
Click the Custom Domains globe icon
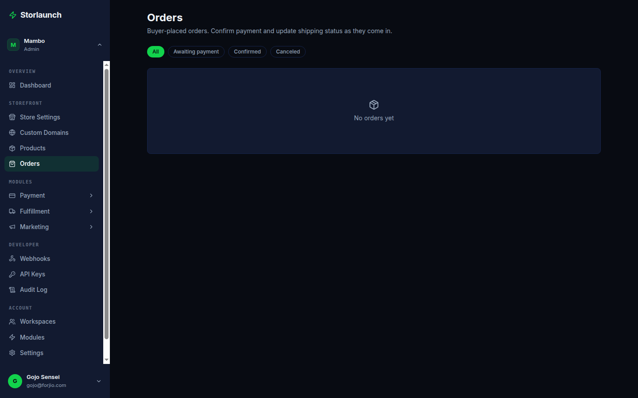[12, 133]
